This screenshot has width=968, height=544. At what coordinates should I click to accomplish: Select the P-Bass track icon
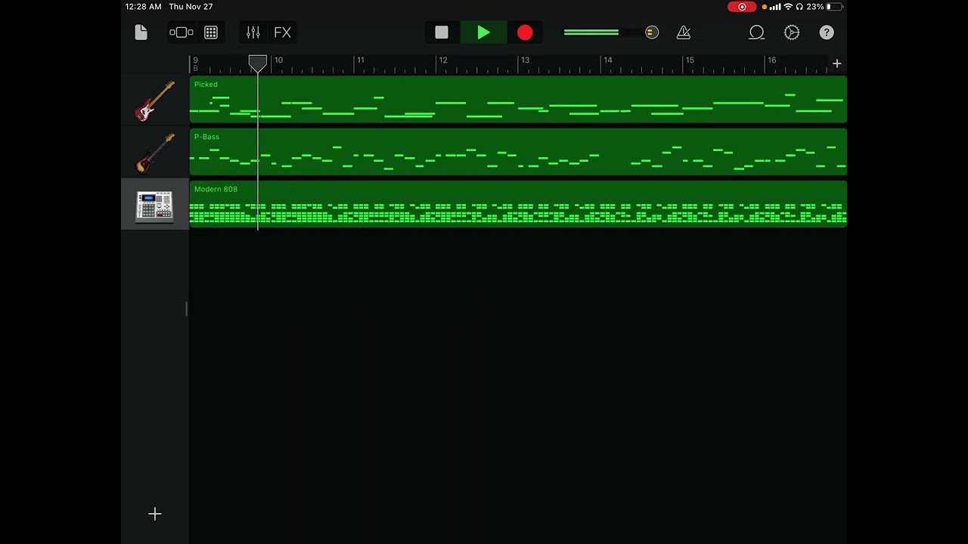155,153
